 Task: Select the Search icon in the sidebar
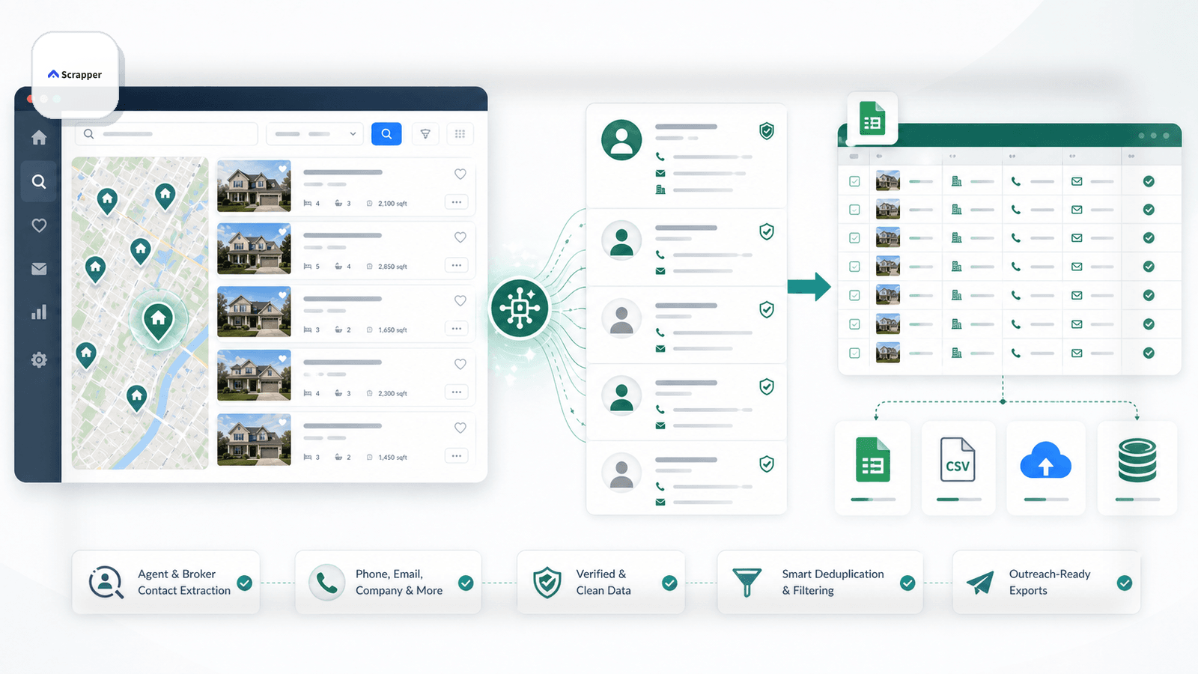click(39, 181)
